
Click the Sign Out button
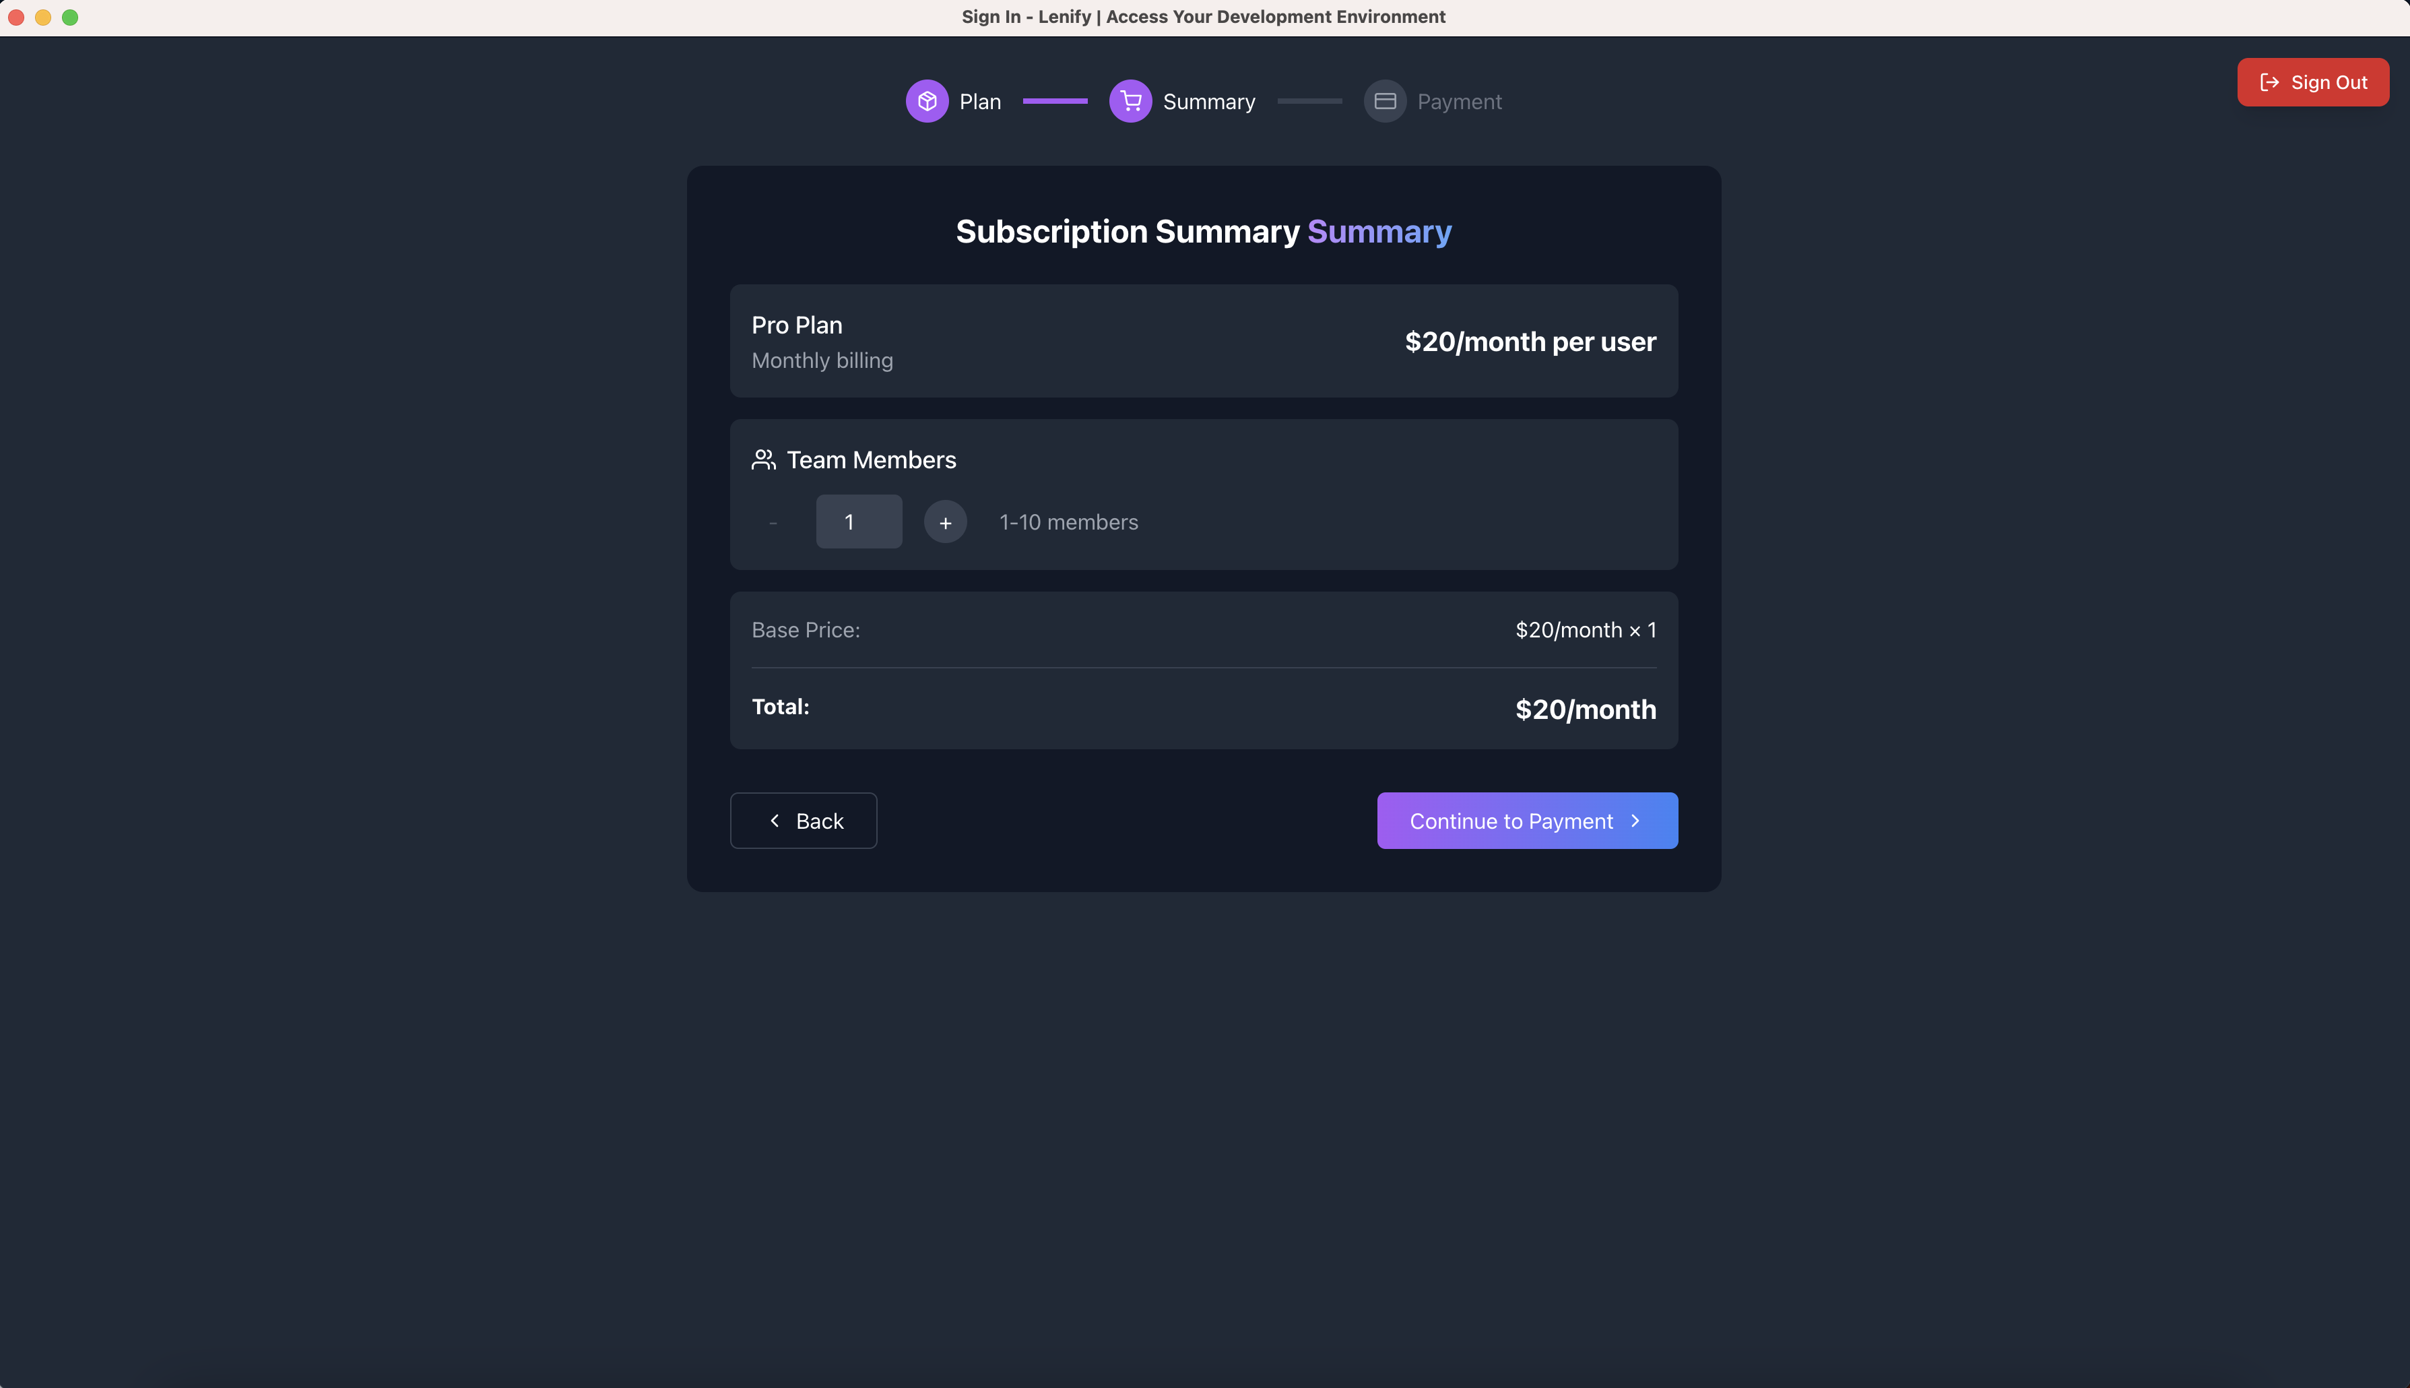point(2313,82)
